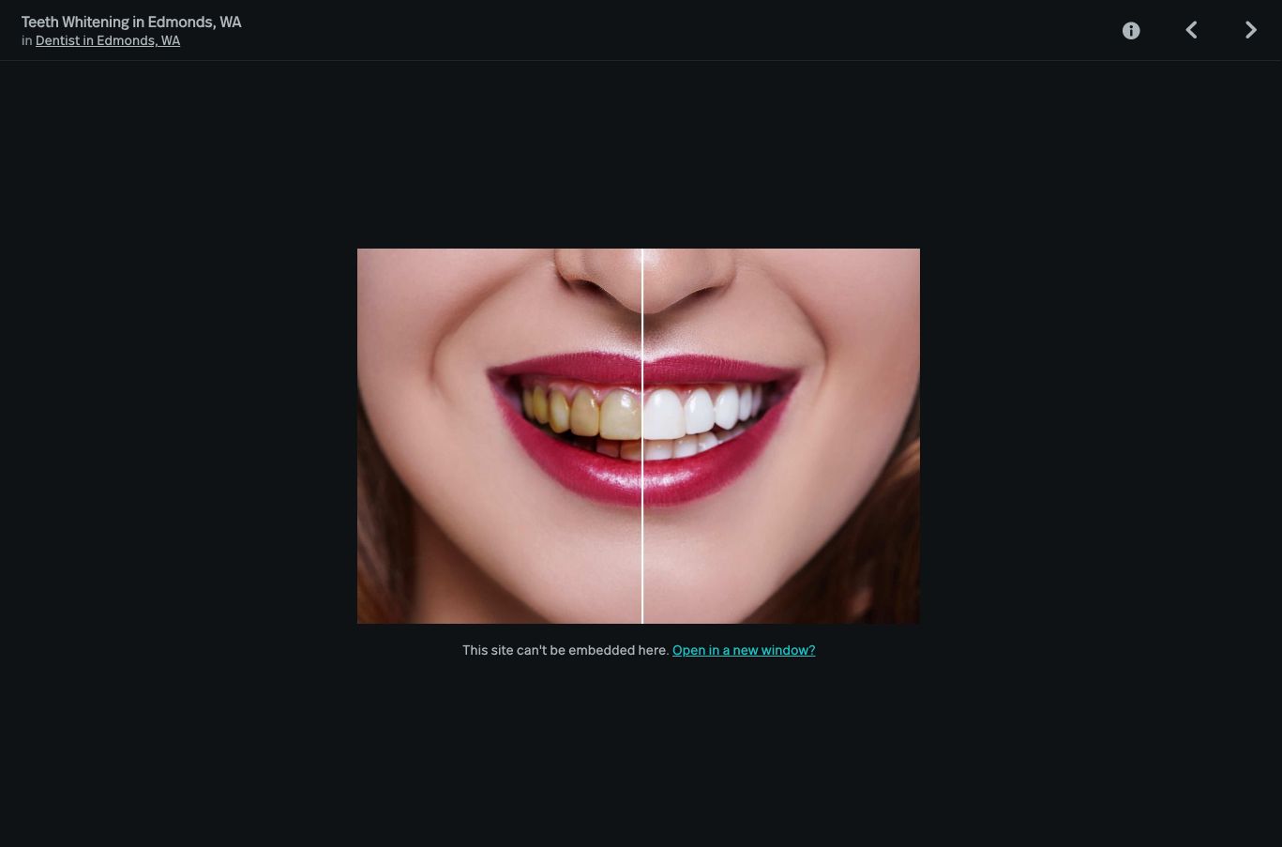Click the 'Teeth Whitening in Edmonds, WA' title
Image resolution: width=1282 pixels, height=847 pixels.
tap(131, 22)
